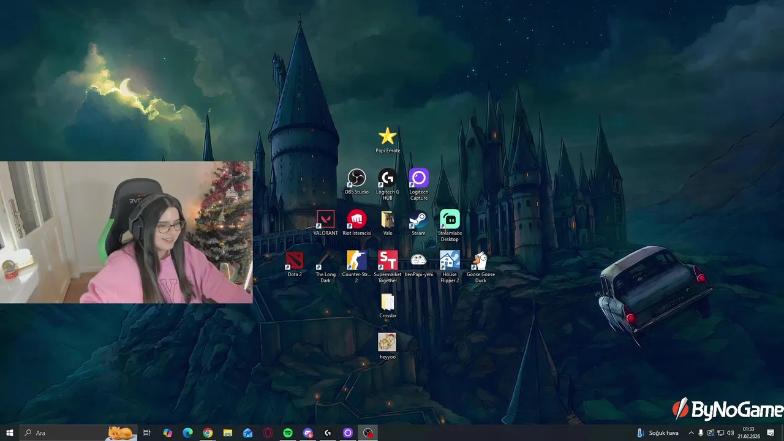
Task: Select Streamlabs Desktop shortcut
Action: coord(450,226)
